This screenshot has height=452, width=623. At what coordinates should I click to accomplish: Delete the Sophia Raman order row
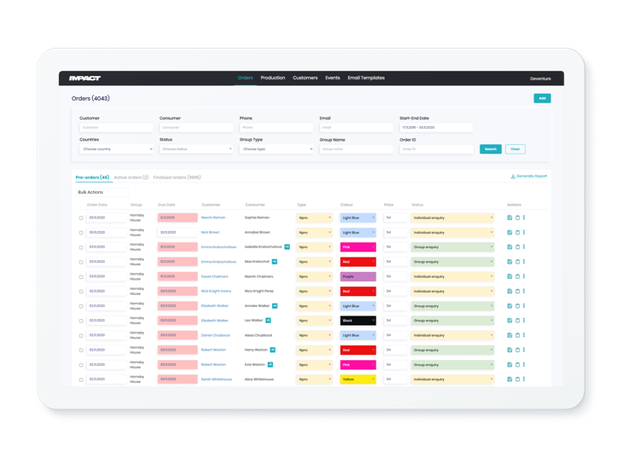[x=517, y=217]
